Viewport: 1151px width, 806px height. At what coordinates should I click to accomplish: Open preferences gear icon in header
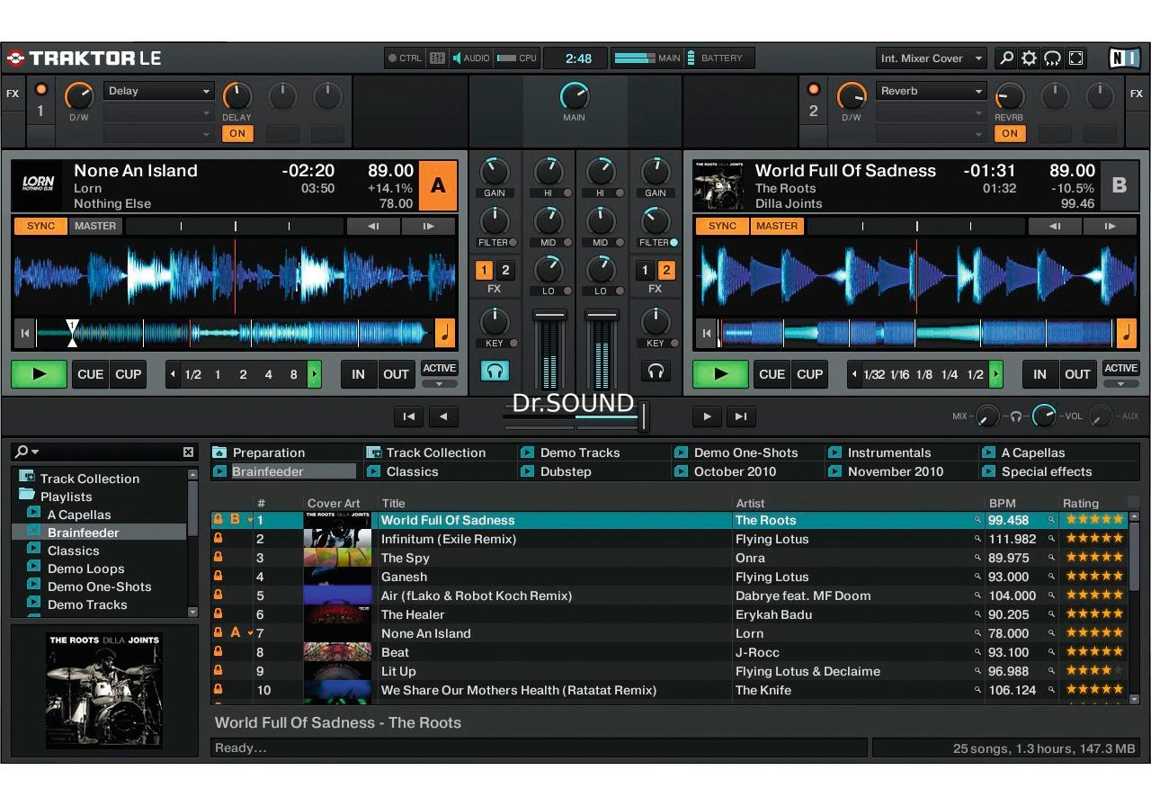[1030, 58]
